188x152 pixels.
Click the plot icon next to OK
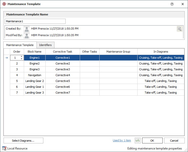(x=138, y=140)
